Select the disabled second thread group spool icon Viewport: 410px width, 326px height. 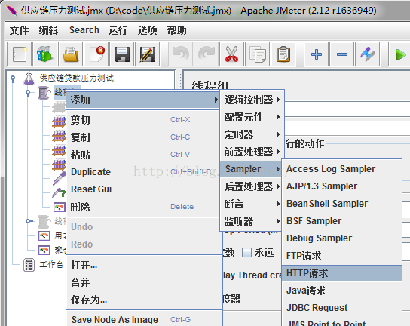44,222
